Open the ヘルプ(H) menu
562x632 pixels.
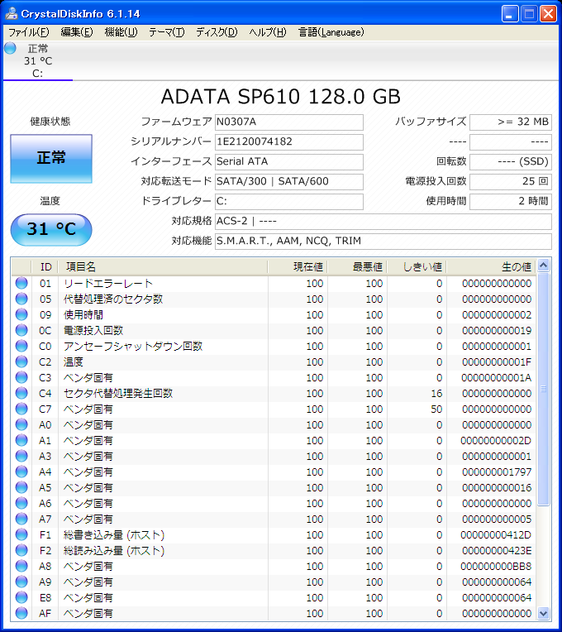coord(267,32)
